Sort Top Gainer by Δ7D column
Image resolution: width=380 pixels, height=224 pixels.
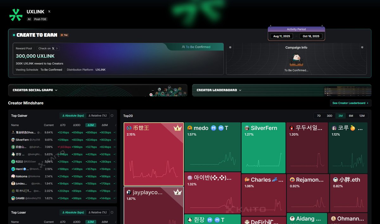pyautogui.click(x=63, y=125)
